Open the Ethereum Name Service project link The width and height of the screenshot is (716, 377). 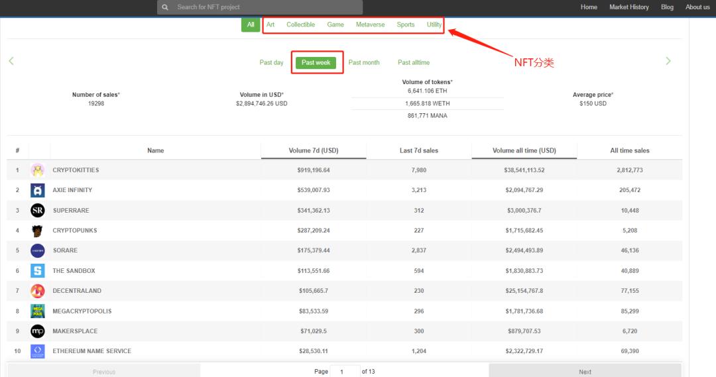click(91, 351)
